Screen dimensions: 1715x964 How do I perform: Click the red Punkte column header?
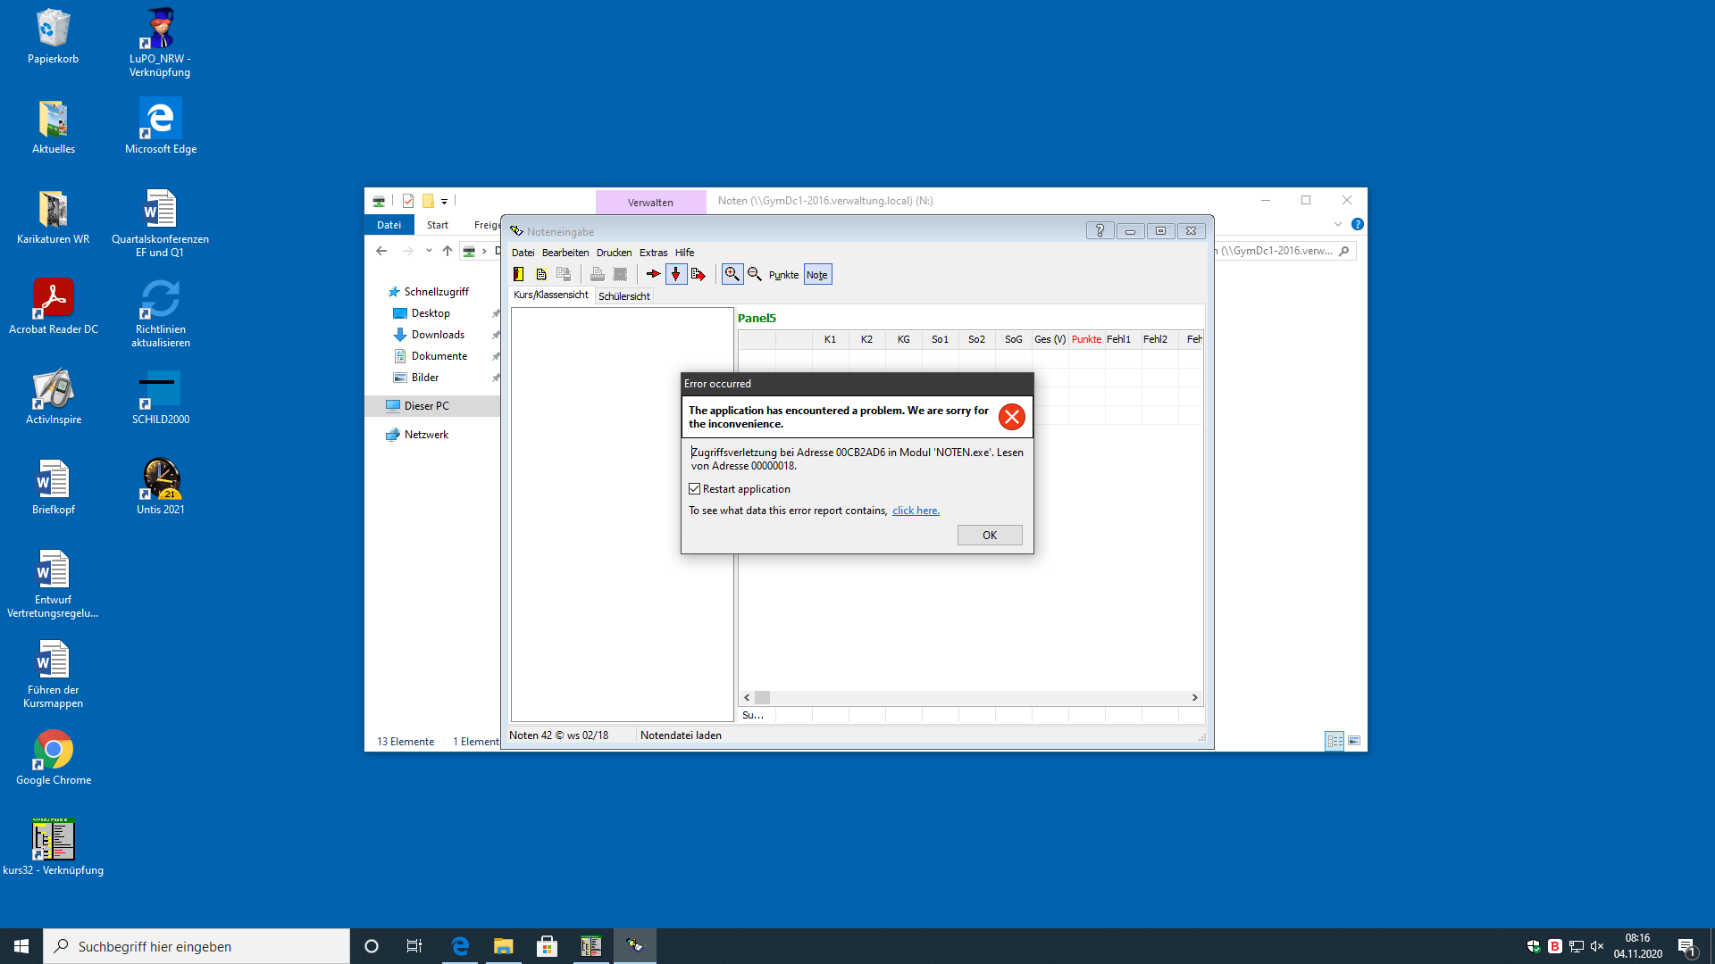(x=1086, y=339)
